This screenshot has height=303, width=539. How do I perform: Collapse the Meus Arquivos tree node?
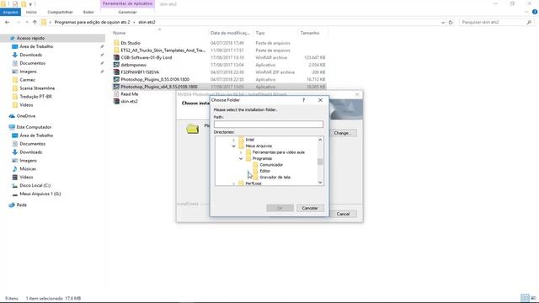234,146
